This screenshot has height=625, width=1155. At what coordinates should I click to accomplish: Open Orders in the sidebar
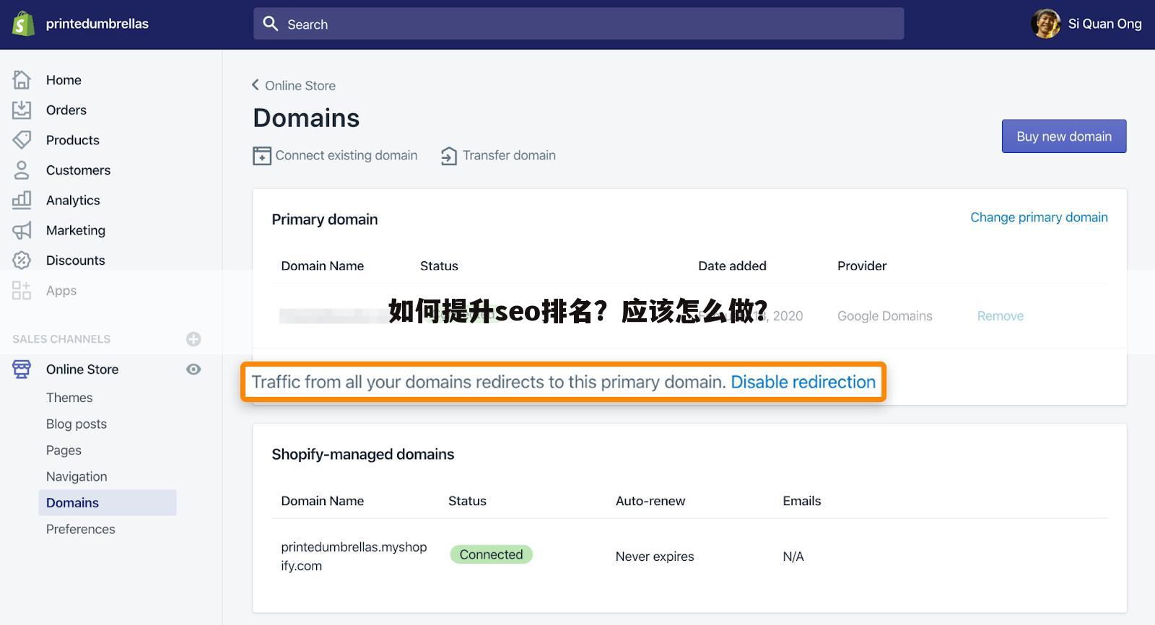tap(66, 110)
